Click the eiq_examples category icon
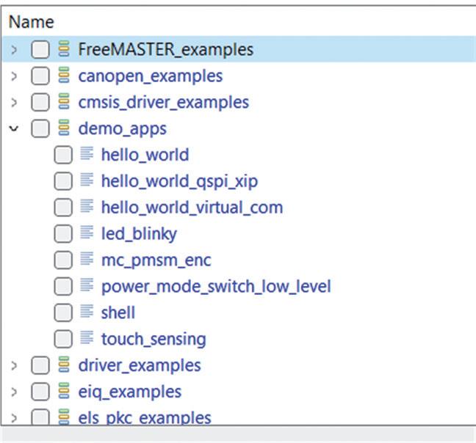This screenshot has height=443, width=476. (x=64, y=391)
